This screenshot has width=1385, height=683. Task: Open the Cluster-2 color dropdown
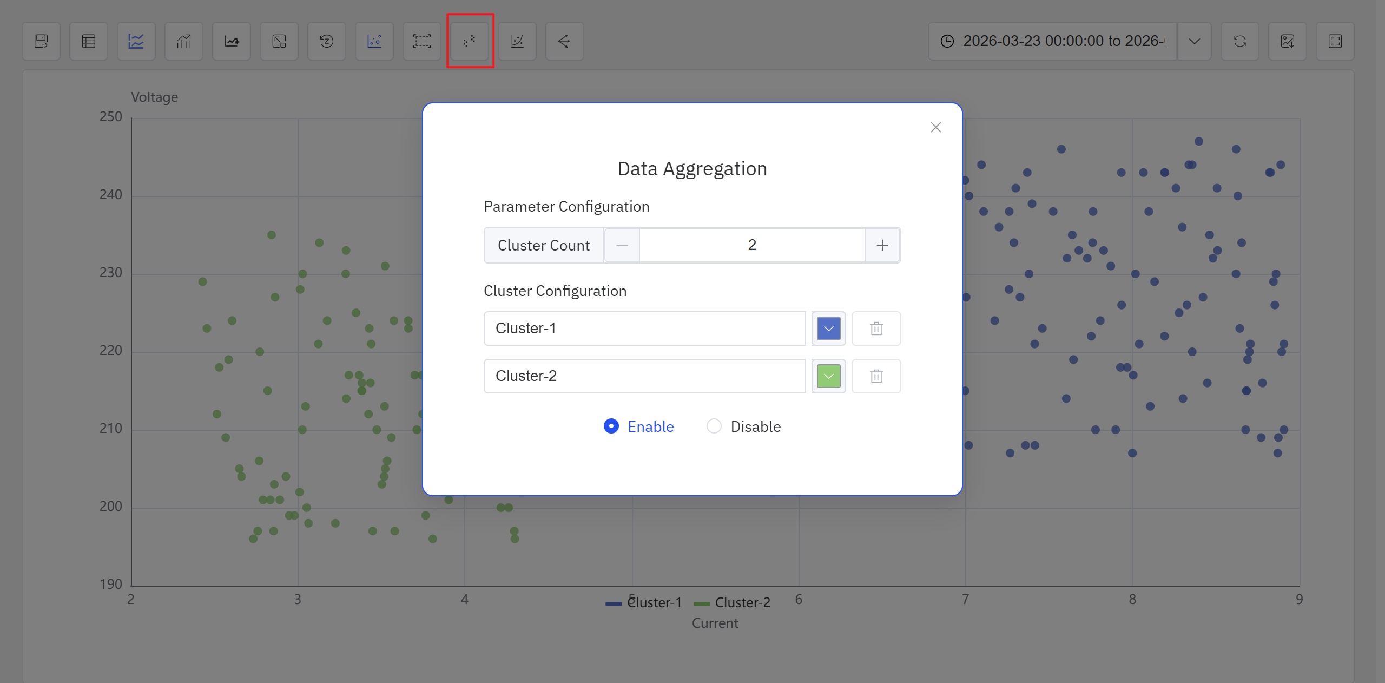(828, 376)
